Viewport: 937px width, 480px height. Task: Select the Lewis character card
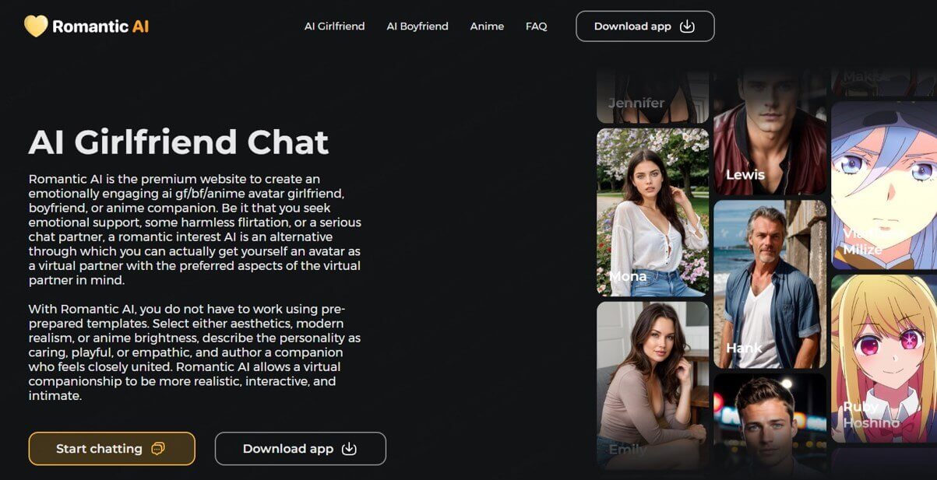[x=770, y=131]
